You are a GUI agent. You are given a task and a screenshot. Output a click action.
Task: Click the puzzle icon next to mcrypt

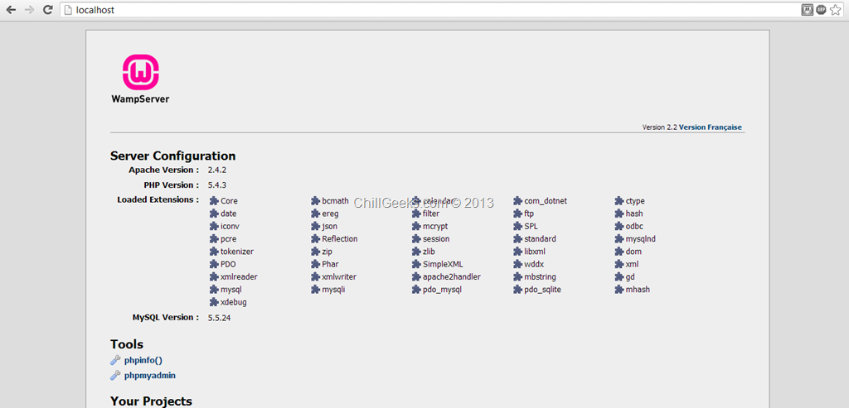416,226
